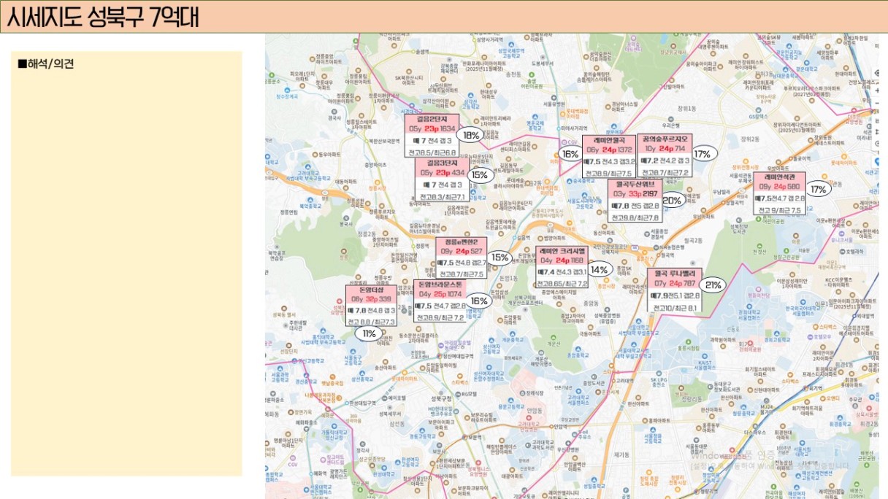Click the '전고9.8/최근7.8' price line
The width and height of the screenshot is (888, 499).
click(635, 217)
